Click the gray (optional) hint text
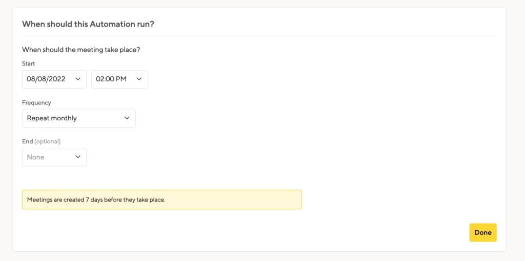Image resolution: width=525 pixels, height=261 pixels. [x=48, y=141]
